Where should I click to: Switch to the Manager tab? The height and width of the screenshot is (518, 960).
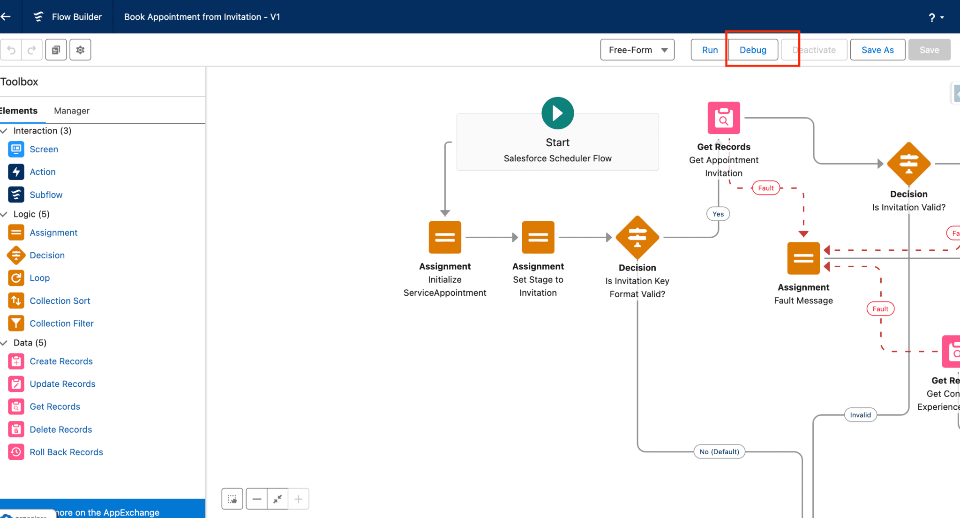point(71,111)
